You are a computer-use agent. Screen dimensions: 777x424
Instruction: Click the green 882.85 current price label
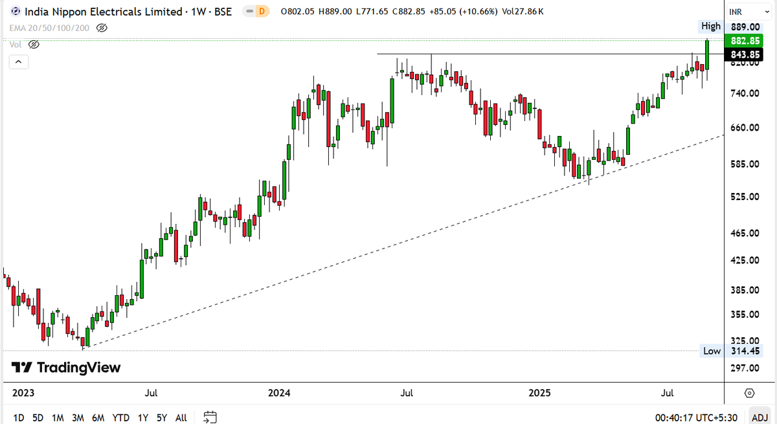(x=745, y=40)
